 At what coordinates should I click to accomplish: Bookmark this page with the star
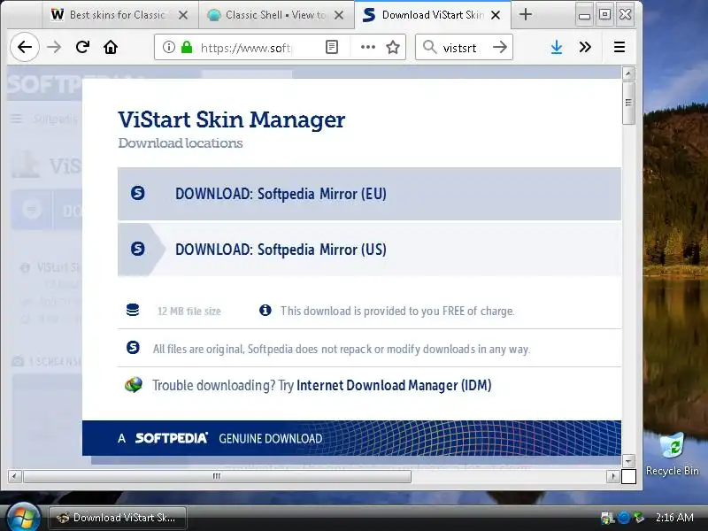point(393,47)
